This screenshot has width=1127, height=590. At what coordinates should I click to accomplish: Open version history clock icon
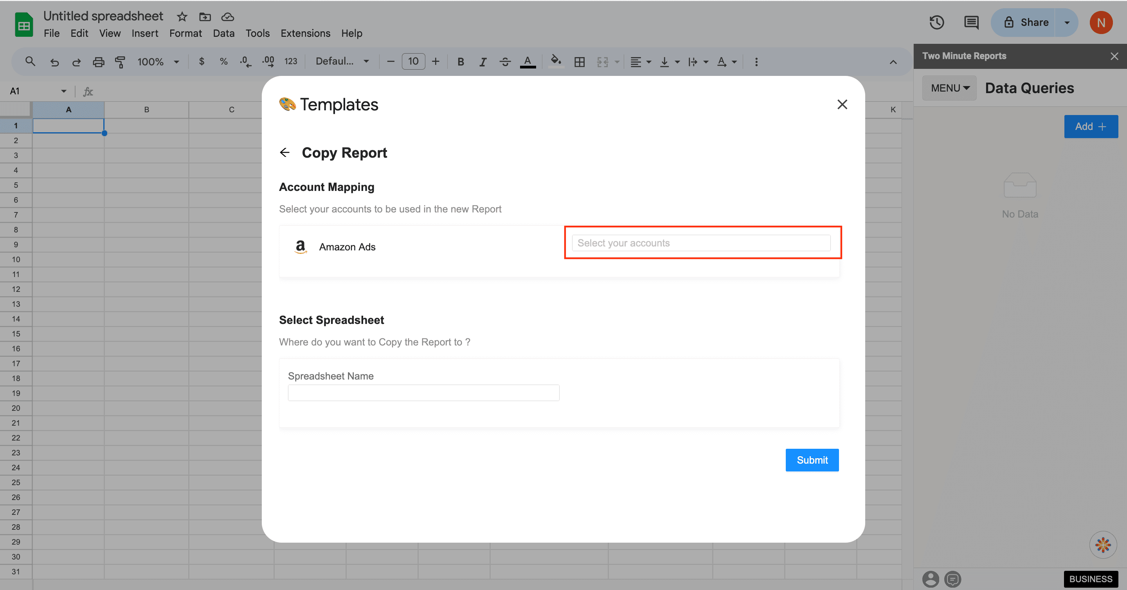pyautogui.click(x=937, y=22)
